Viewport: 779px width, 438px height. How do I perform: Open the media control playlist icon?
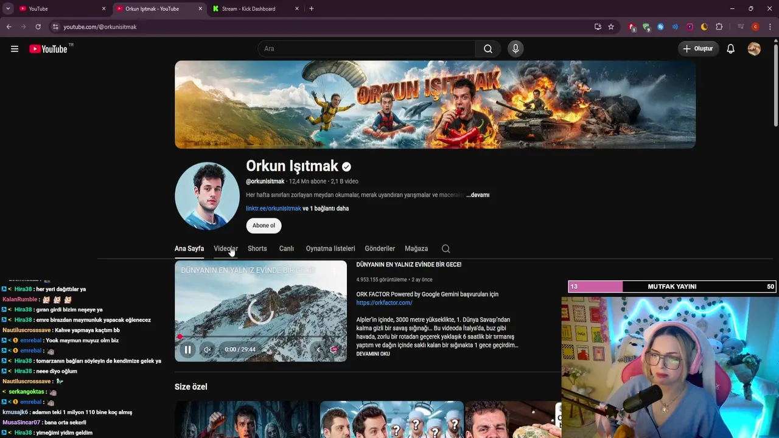(x=741, y=27)
